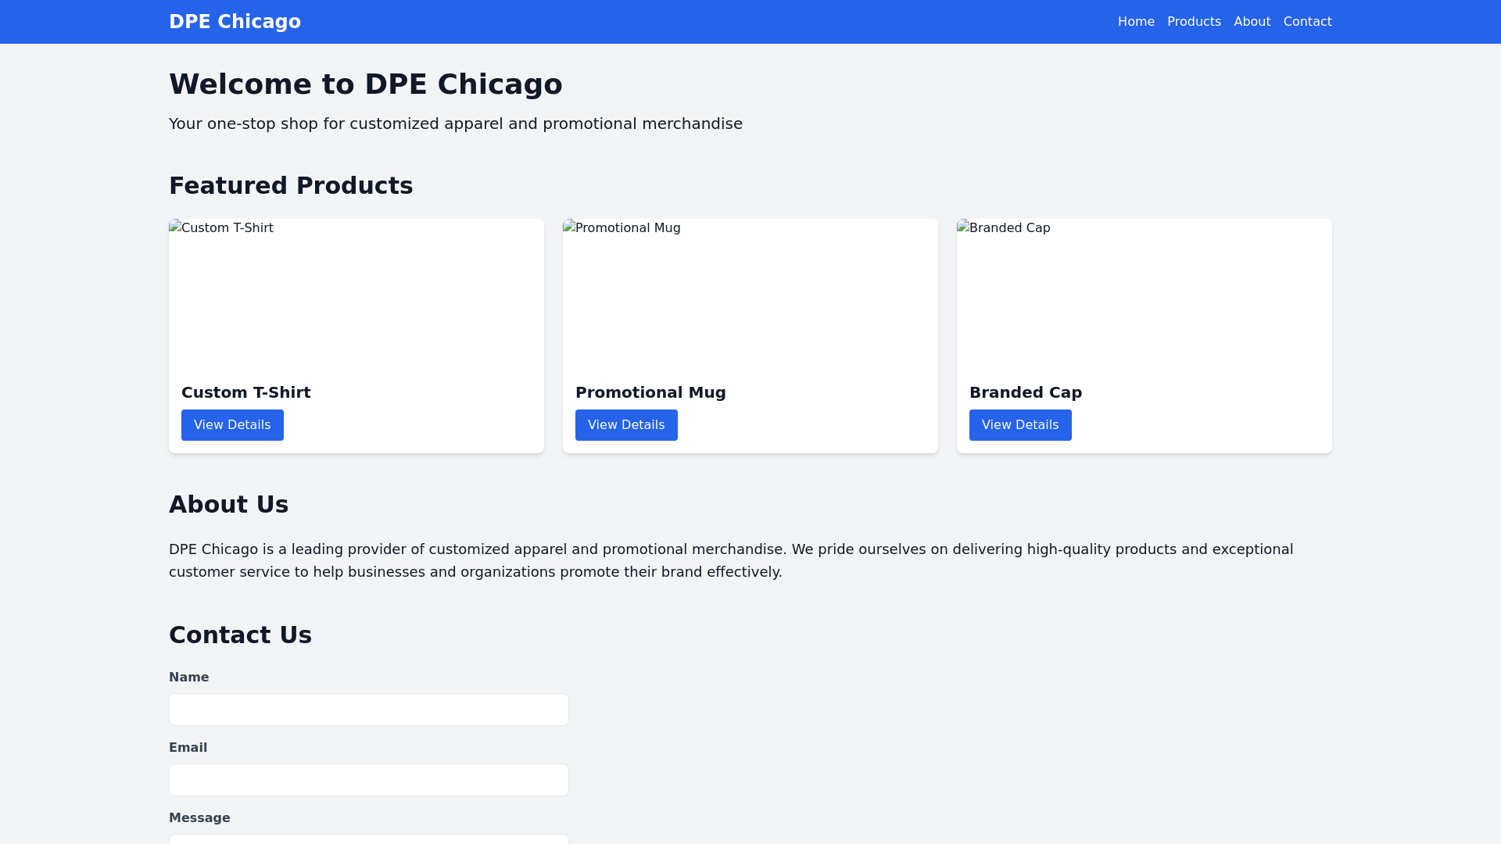This screenshot has height=844, width=1501.
Task: Click the Custom T-Shirt product image
Action: [356, 294]
